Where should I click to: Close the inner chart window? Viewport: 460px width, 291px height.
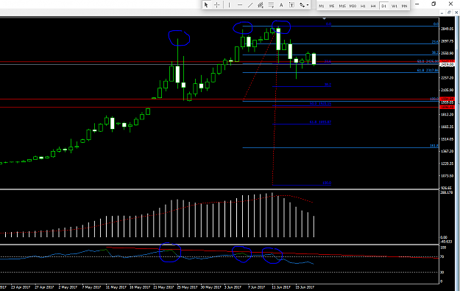pos(456,13)
